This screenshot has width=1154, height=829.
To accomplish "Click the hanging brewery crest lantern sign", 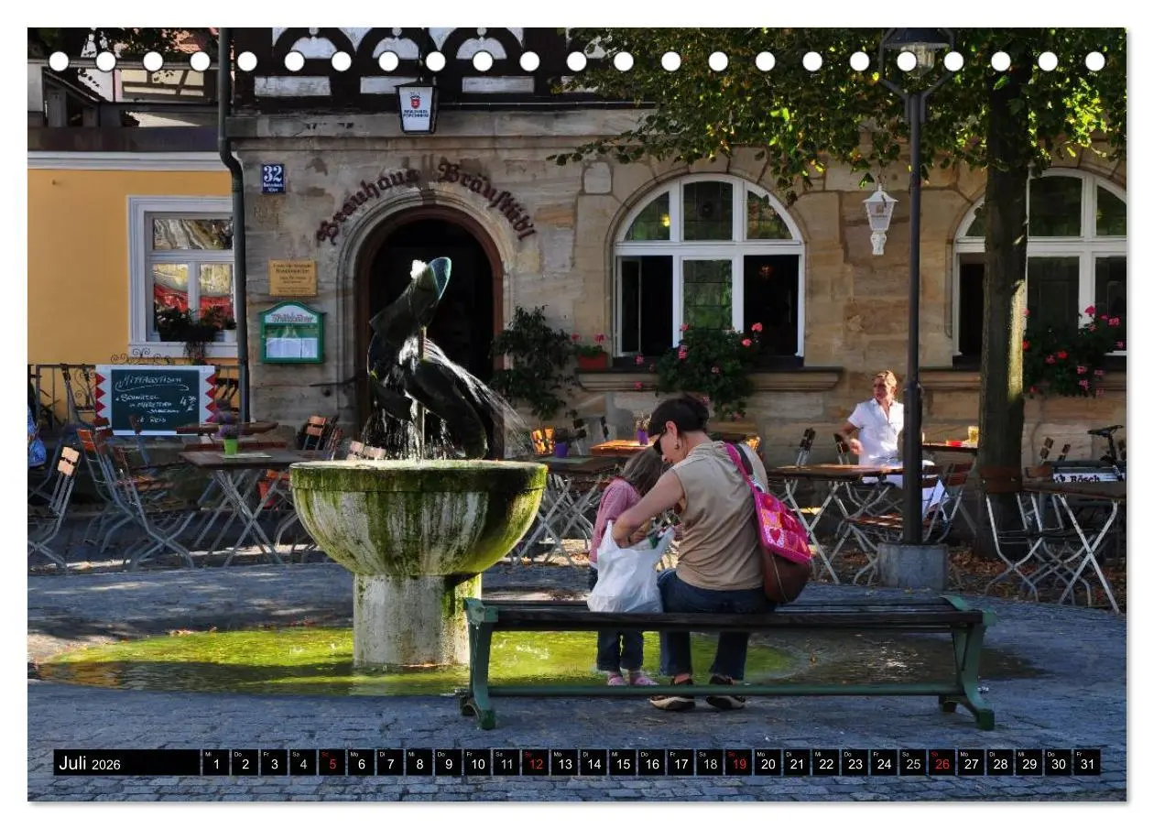I will tap(417, 107).
